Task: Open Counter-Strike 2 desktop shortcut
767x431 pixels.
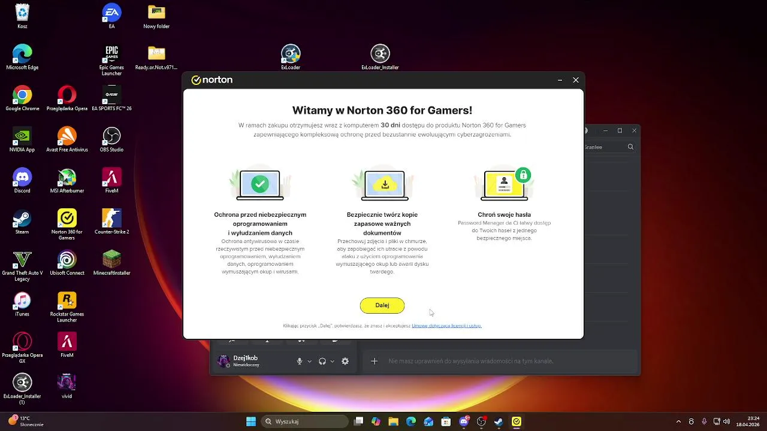Action: 111,222
